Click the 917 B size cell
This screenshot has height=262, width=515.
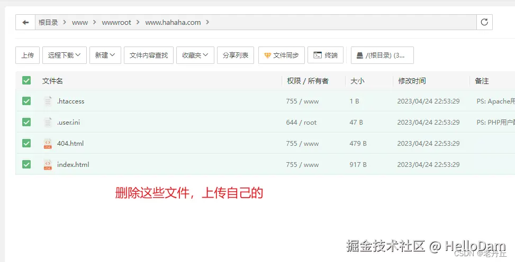358,165
